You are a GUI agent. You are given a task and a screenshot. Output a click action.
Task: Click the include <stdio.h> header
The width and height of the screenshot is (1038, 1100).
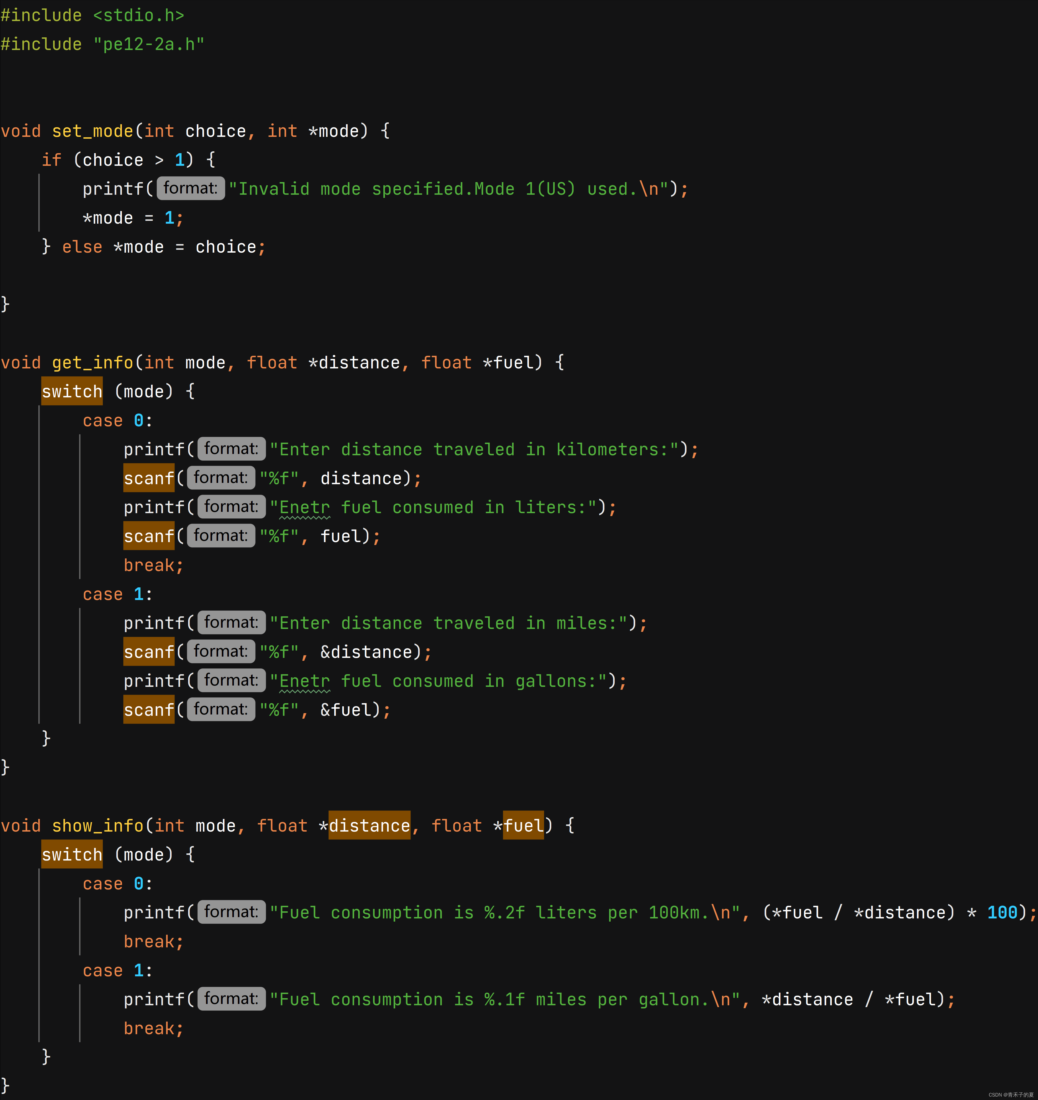pyautogui.click(x=138, y=16)
